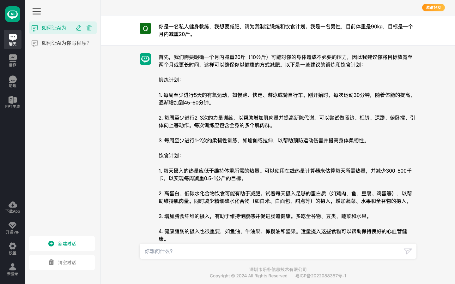Open the 助理 assistant section
Viewport: 455px width, 284px height.
[13, 81]
